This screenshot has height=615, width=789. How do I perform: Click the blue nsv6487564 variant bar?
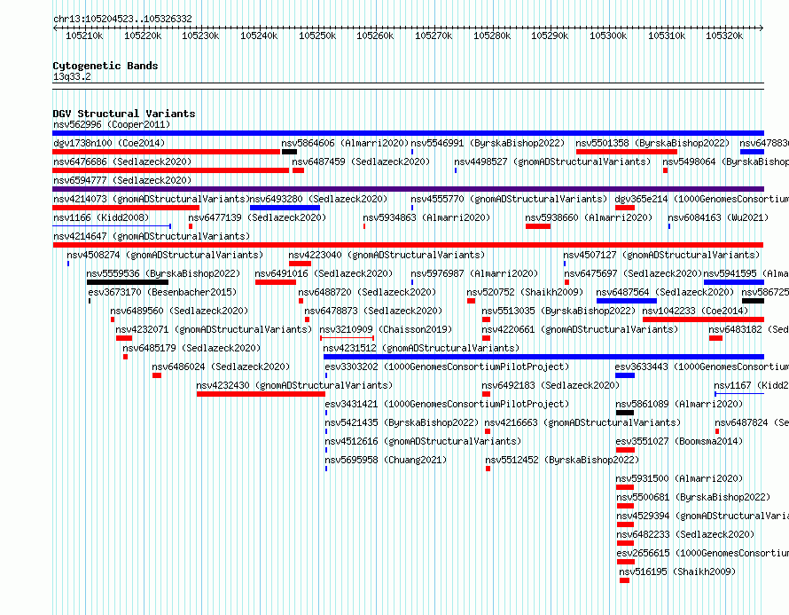point(627,301)
